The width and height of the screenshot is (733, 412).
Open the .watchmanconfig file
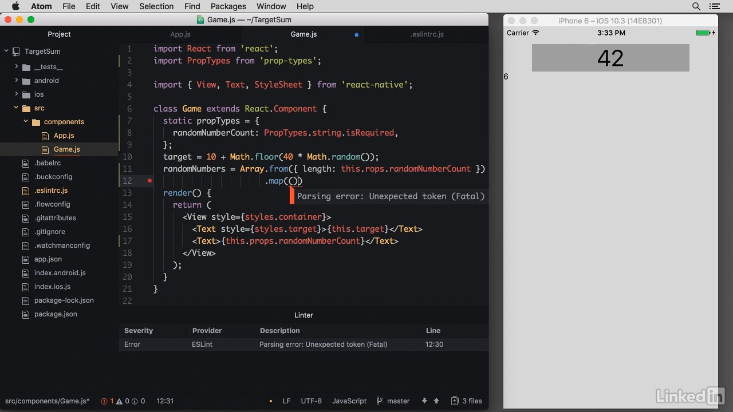62,245
